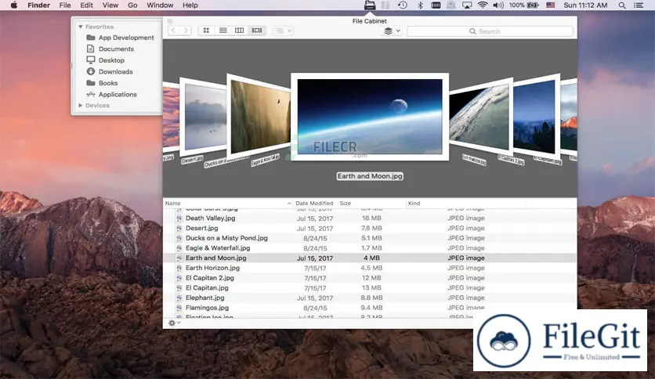Switch to icon grid view

click(206, 31)
